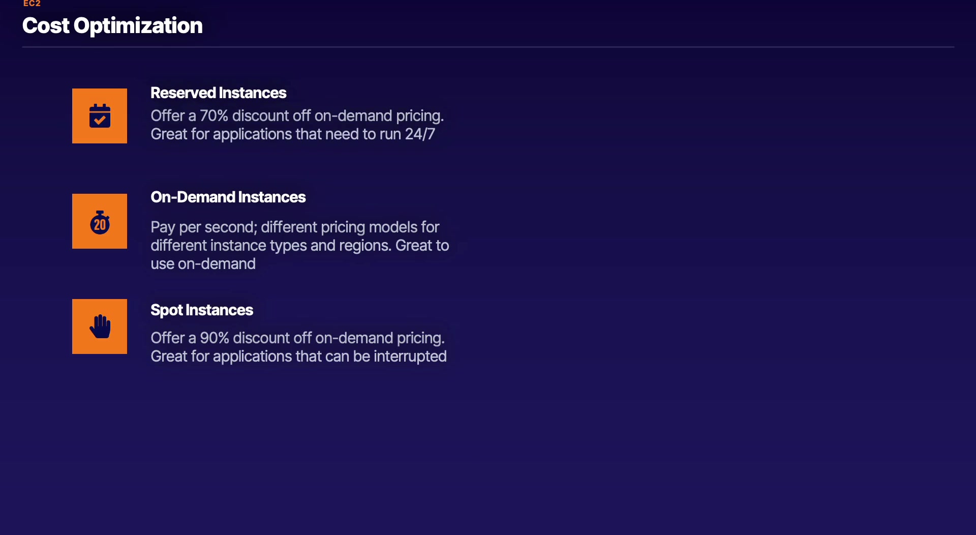The height and width of the screenshot is (535, 976).
Task: Select the Reserved Instances heading
Action: 218,93
